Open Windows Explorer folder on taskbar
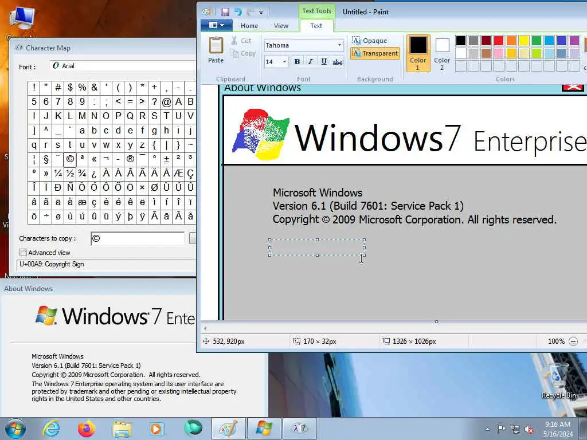Screen dimensions: 587x440 (122, 429)
